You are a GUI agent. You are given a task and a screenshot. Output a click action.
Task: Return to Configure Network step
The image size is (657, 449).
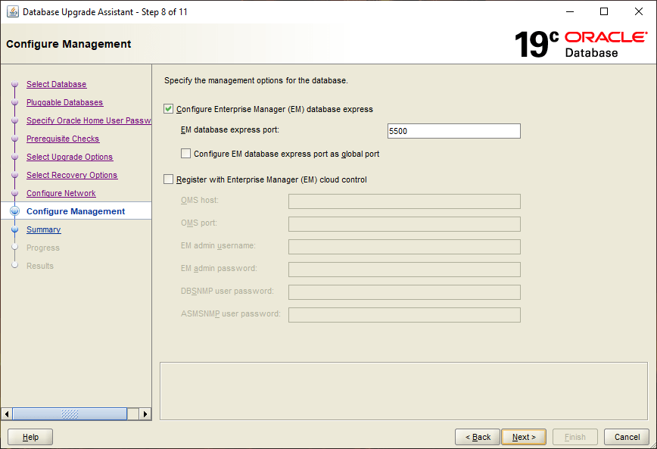[x=61, y=193]
